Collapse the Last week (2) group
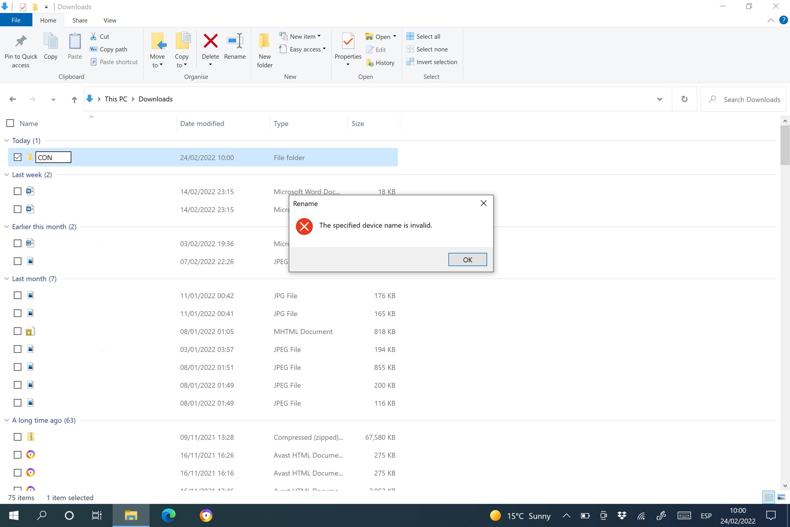790x527 pixels. 6,174
